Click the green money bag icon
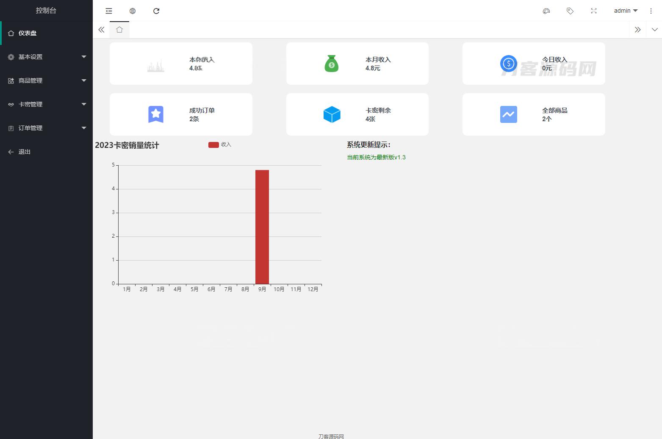The image size is (662, 439). (332, 64)
